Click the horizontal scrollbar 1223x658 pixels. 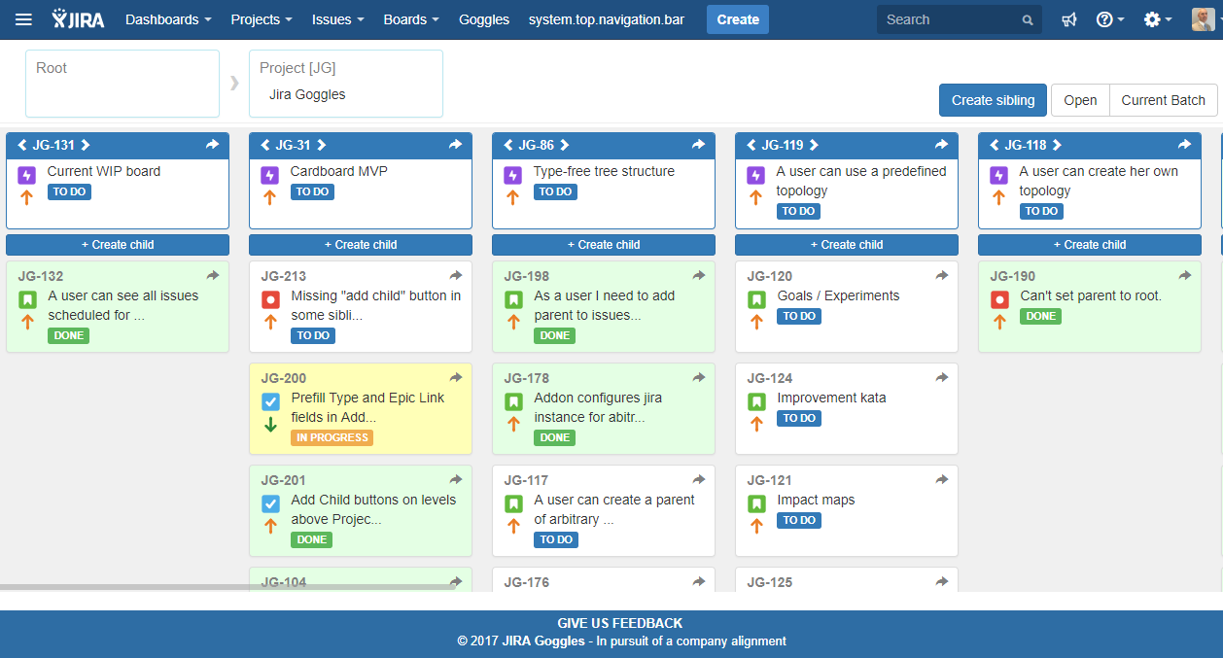click(227, 587)
